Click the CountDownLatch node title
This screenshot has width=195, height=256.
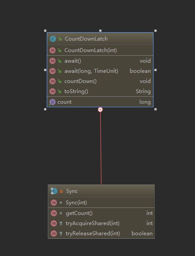pyautogui.click(x=86, y=39)
